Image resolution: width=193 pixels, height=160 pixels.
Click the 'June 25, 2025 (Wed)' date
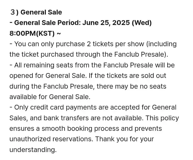(117, 23)
